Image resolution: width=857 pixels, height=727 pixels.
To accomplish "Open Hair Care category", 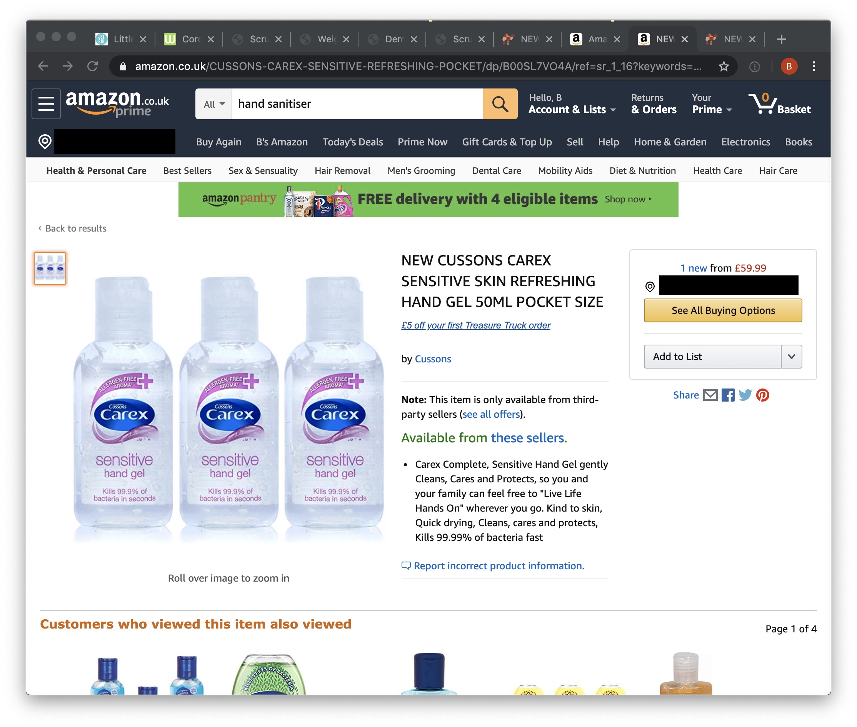I will point(778,171).
